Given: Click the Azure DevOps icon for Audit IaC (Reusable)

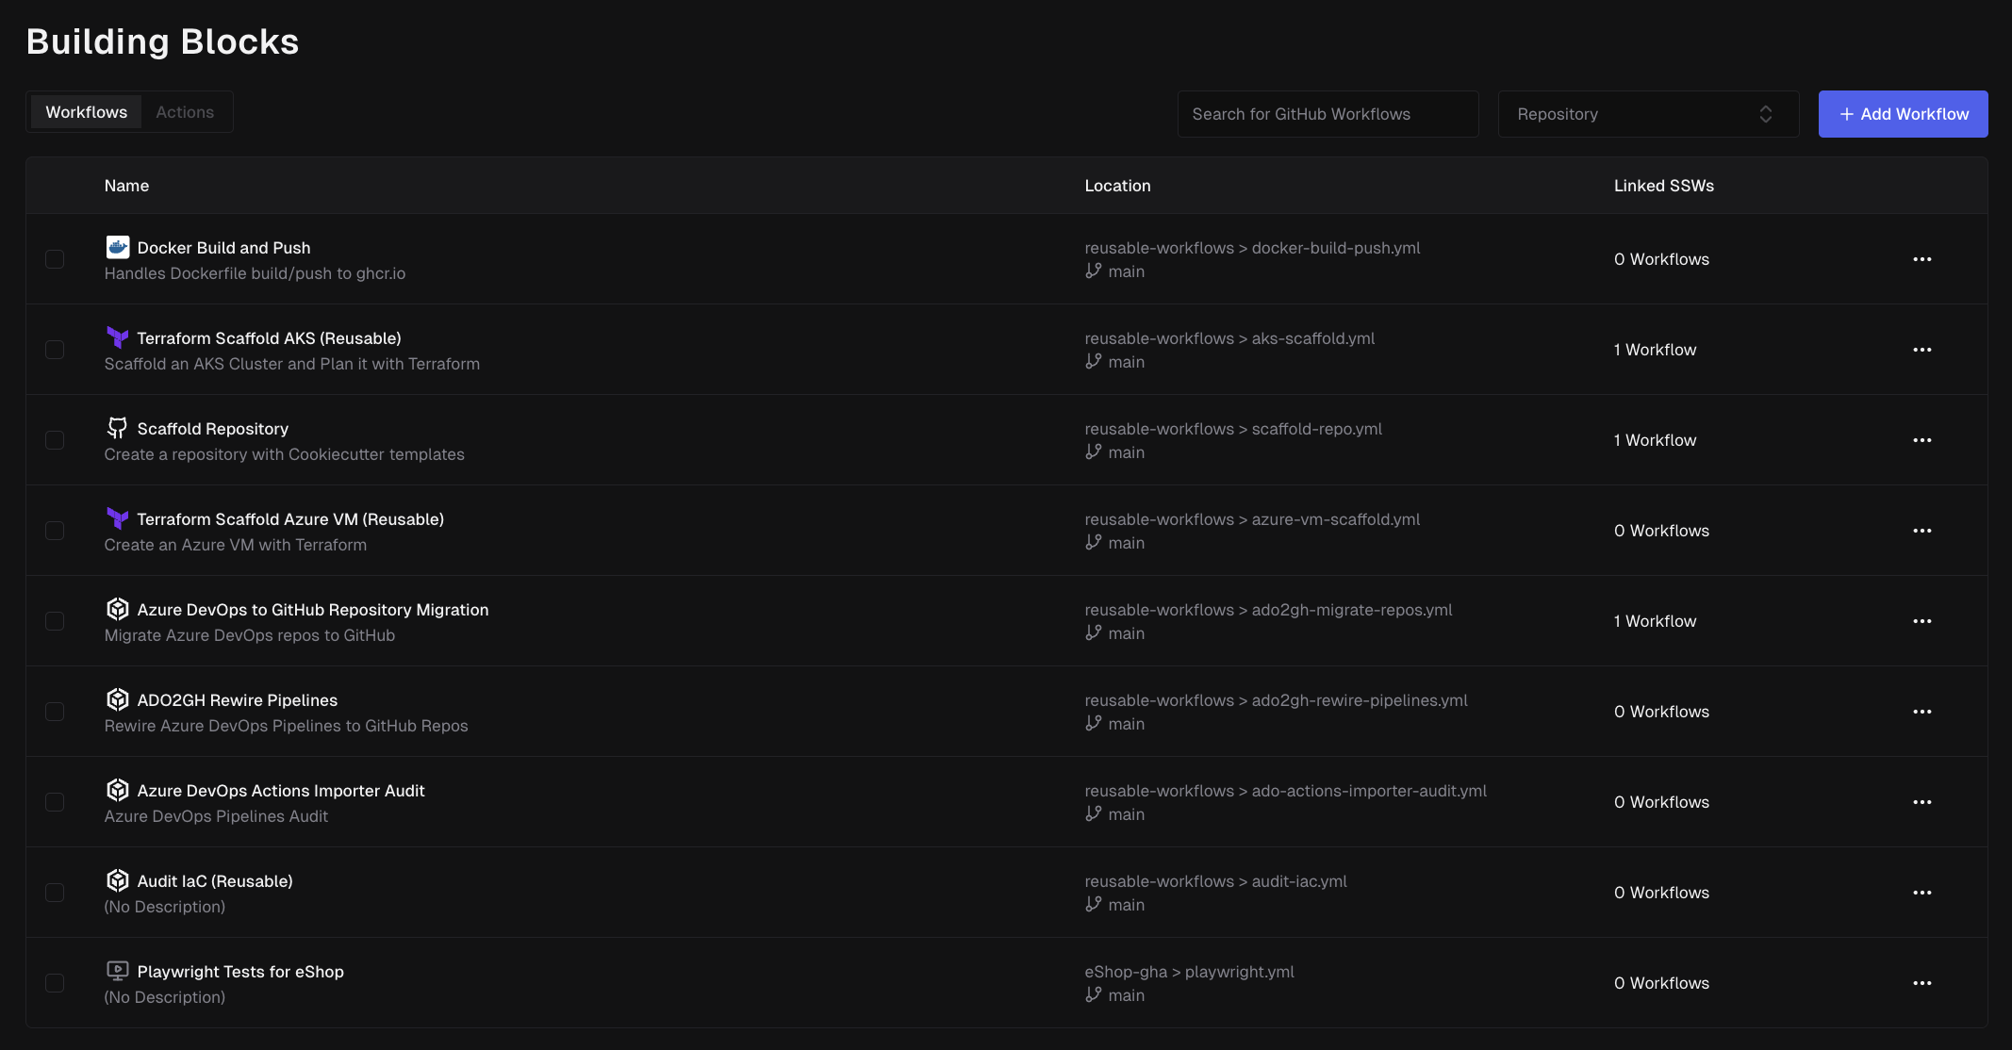Looking at the screenshot, I should [x=117, y=880].
